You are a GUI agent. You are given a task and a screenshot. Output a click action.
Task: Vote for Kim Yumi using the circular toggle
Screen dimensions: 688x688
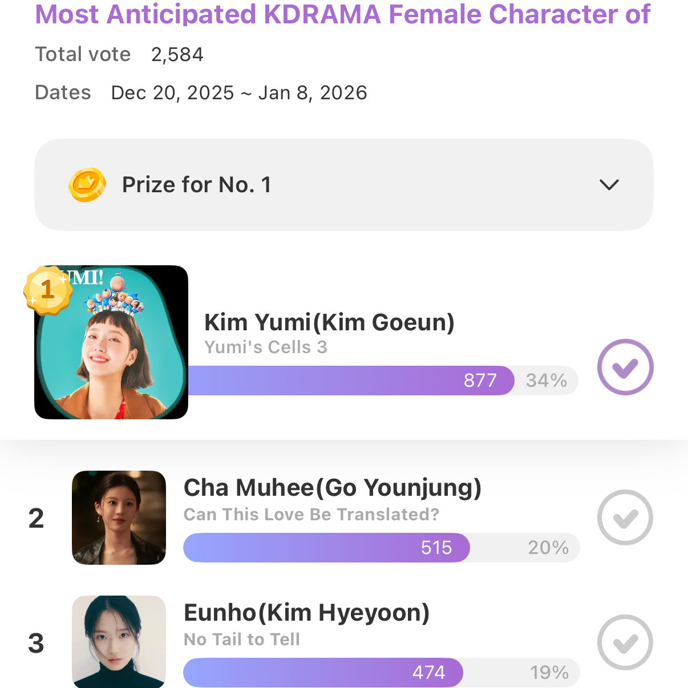[x=625, y=367]
